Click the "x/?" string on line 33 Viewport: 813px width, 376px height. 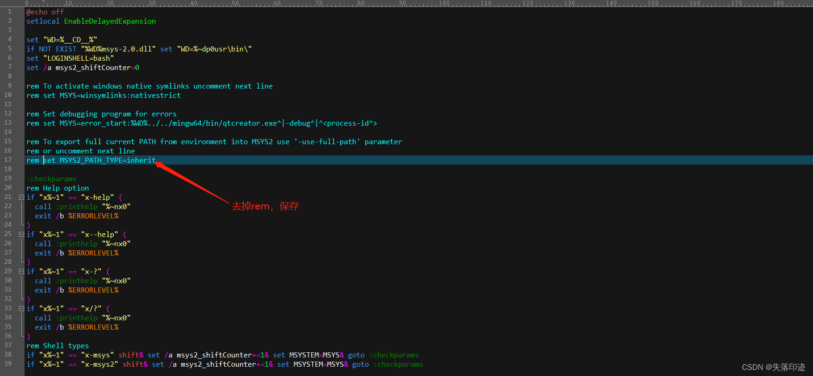(91, 309)
